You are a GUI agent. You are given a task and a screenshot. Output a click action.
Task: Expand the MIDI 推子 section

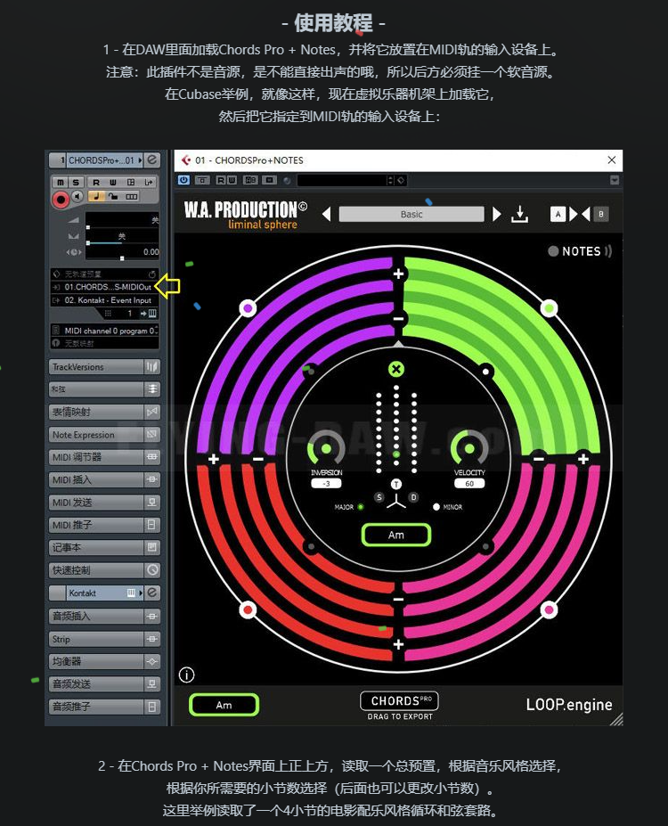click(104, 525)
